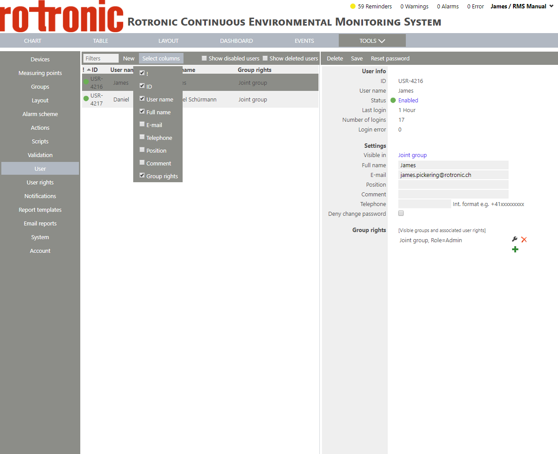Open Account in the sidebar
The width and height of the screenshot is (558, 454).
[40, 251]
